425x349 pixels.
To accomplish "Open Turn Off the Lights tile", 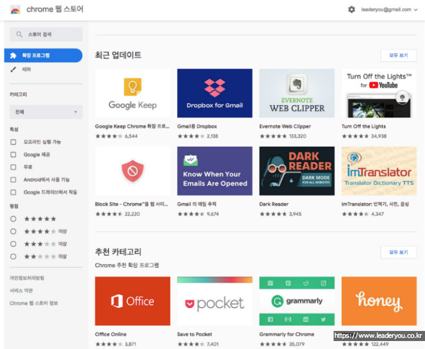I will pos(379,93).
